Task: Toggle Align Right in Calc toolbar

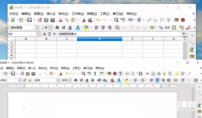Action: [x=110, y=27]
